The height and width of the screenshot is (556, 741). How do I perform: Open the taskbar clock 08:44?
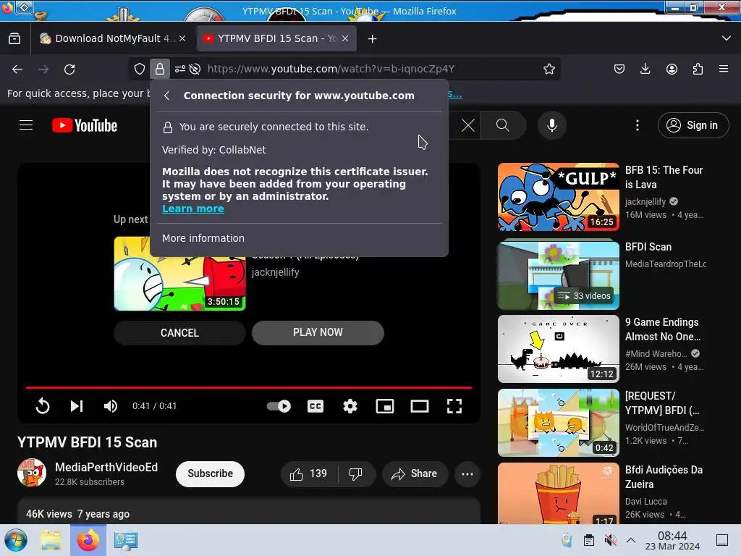pos(672,540)
